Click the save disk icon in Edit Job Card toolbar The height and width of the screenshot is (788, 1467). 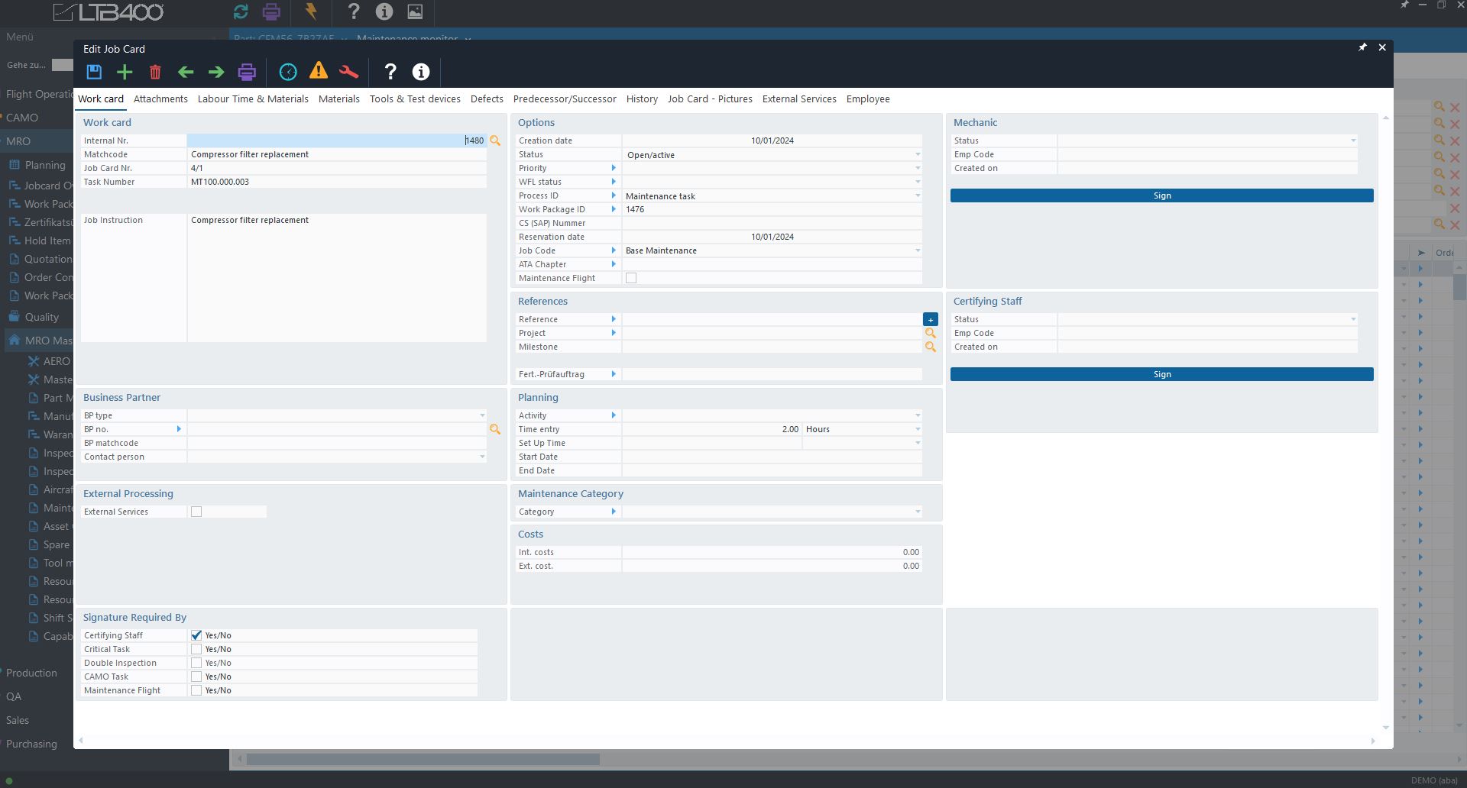tap(94, 72)
